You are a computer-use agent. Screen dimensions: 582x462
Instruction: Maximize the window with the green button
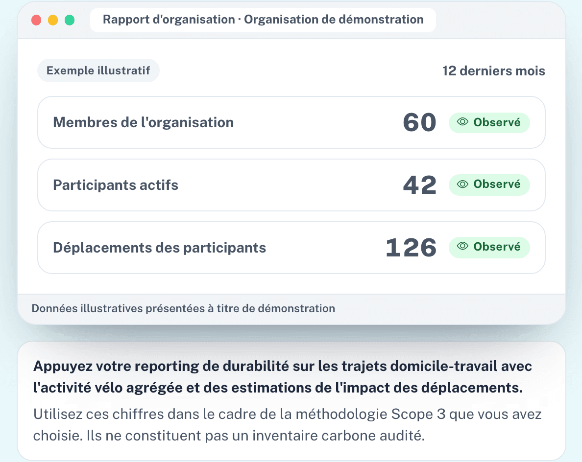[70, 20]
